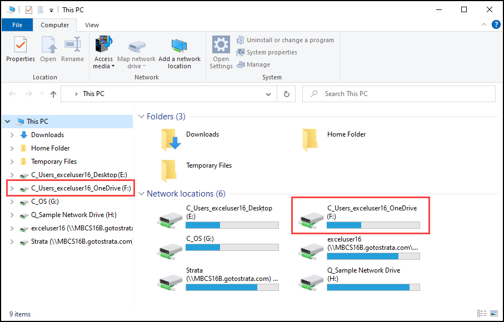504x322 pixels.
Task: Collapse the Folders (3) group section
Action: click(x=141, y=117)
